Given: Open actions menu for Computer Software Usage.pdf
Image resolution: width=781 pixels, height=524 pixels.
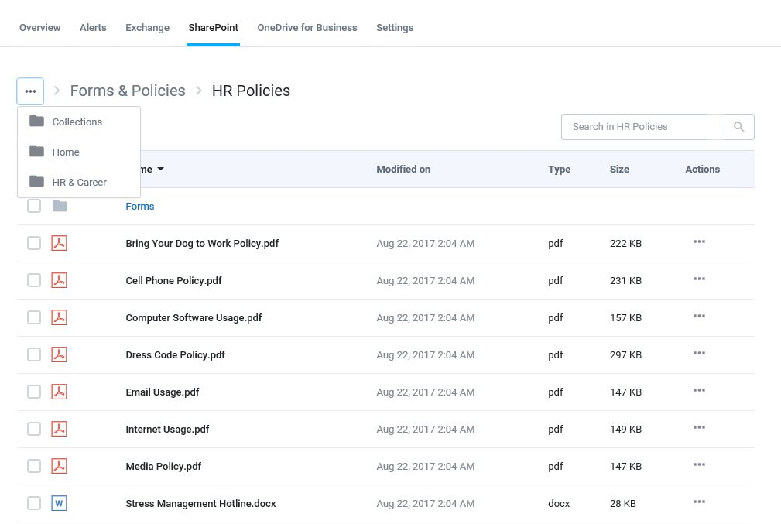Looking at the screenshot, I should [x=699, y=316].
